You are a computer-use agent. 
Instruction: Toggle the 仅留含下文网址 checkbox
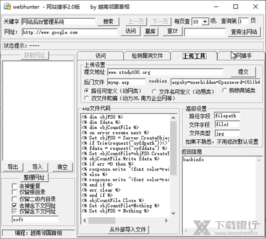(x=15, y=211)
